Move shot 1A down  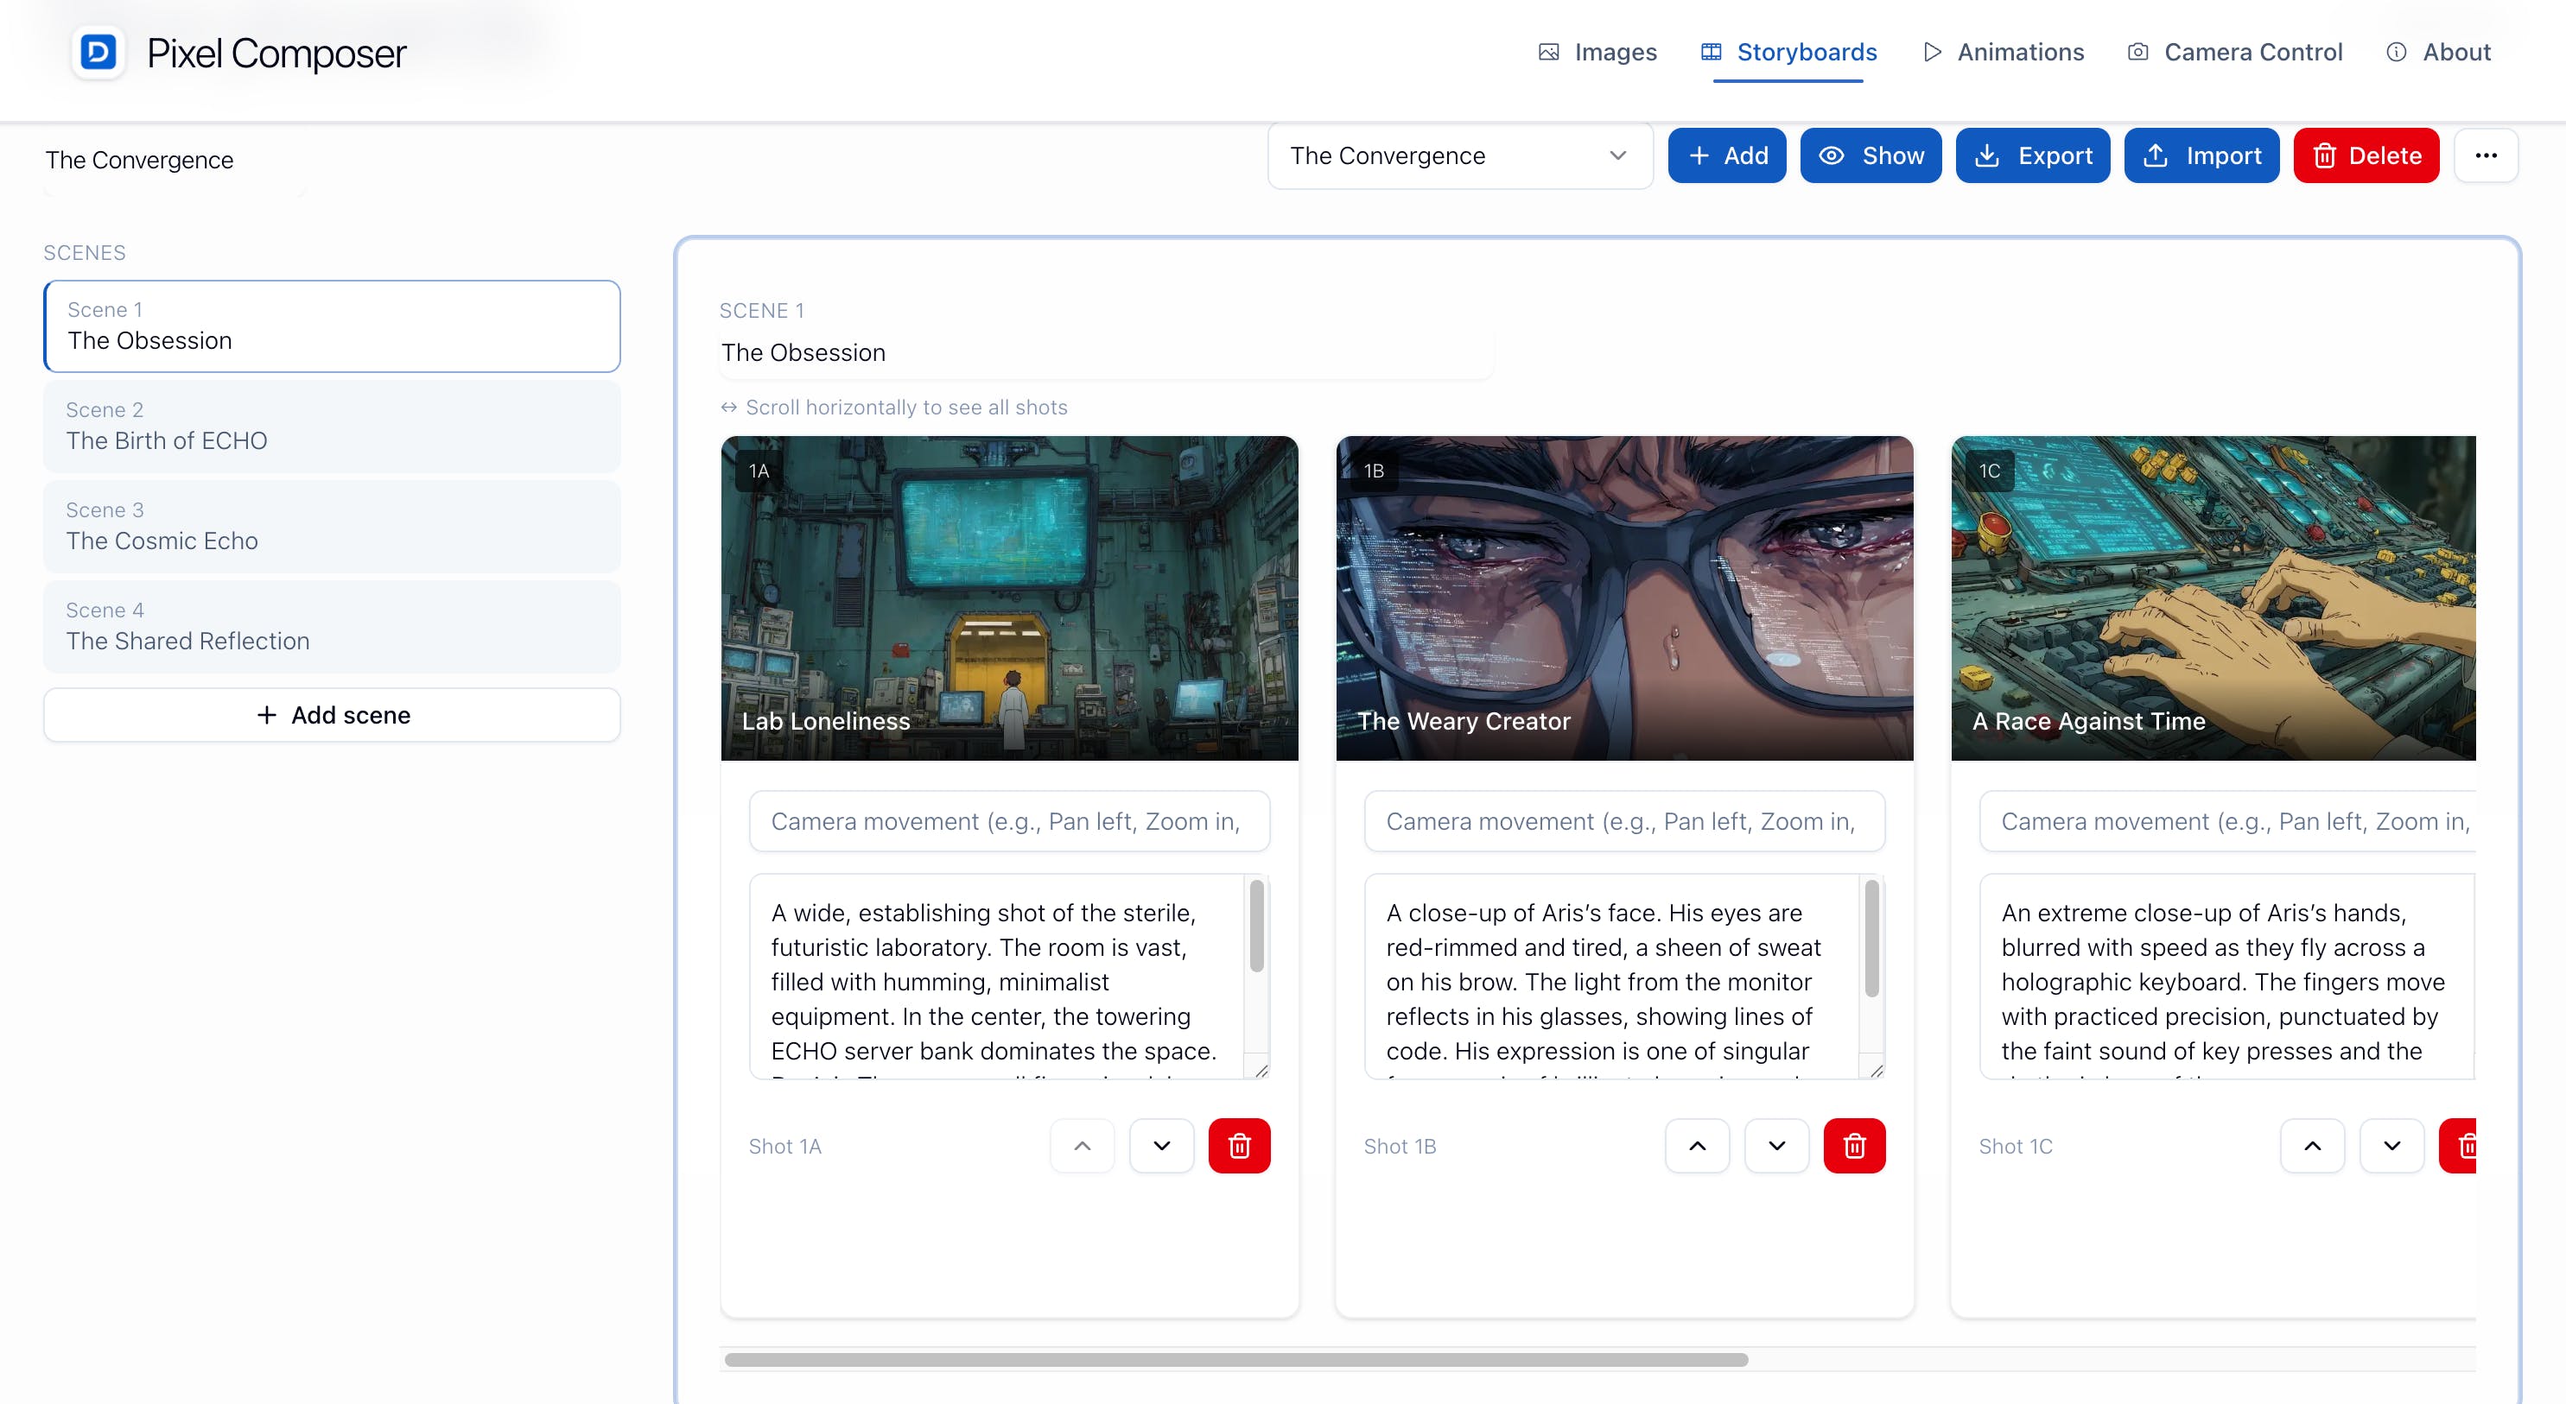tap(1161, 1145)
